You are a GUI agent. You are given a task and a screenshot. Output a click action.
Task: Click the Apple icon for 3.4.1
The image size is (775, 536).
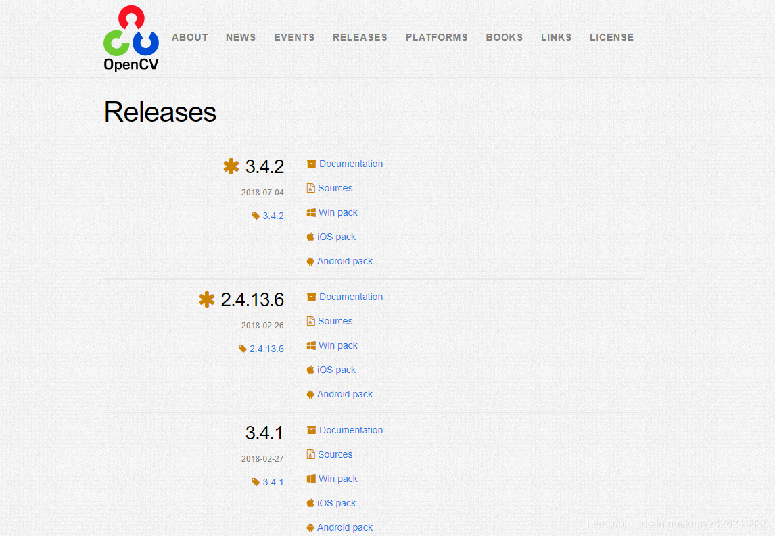click(310, 503)
